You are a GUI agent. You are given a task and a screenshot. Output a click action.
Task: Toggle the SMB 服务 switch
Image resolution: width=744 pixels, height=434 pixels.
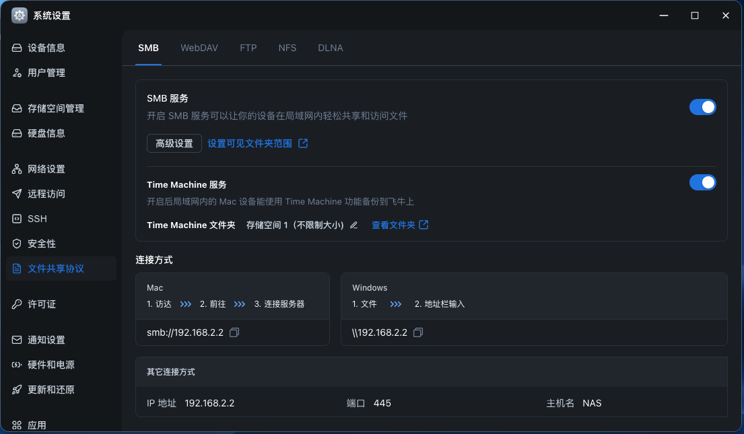(x=702, y=107)
